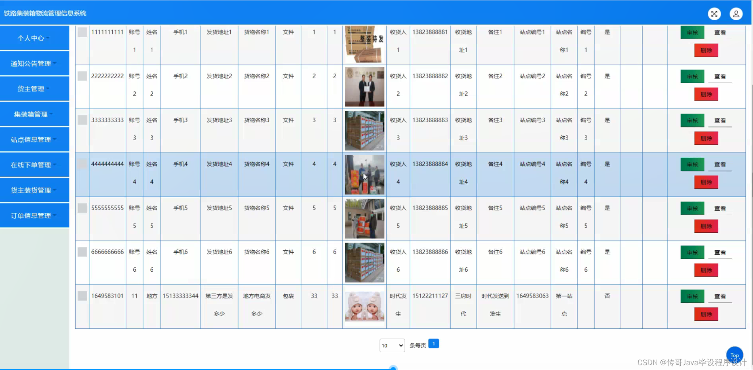Click page 1 in the pagination bar
This screenshot has height=370, width=753.
point(434,343)
